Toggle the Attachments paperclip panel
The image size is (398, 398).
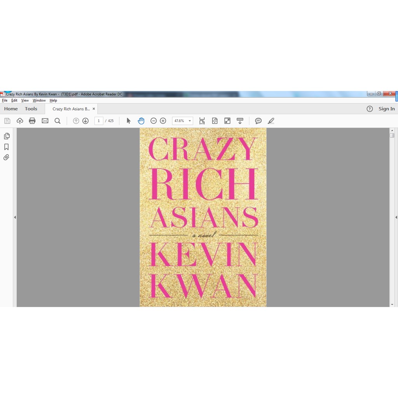pyautogui.click(x=7, y=157)
